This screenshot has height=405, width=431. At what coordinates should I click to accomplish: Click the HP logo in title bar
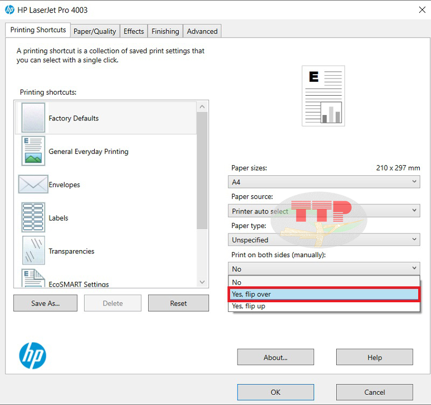10,10
